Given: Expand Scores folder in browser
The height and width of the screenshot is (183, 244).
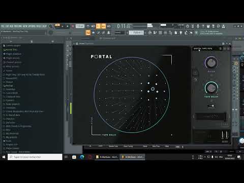Looking at the screenshot, I should (x=8, y=71).
